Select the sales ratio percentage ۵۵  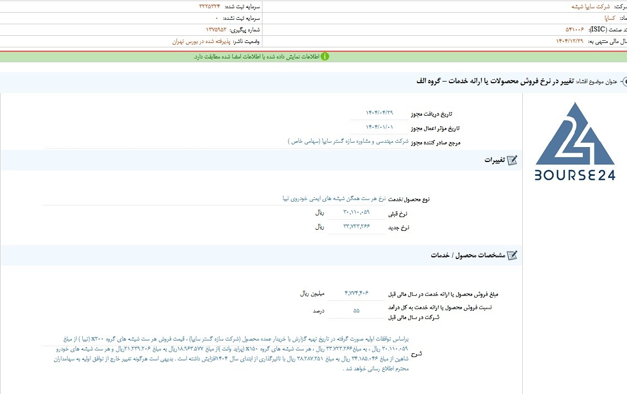pos(356,310)
